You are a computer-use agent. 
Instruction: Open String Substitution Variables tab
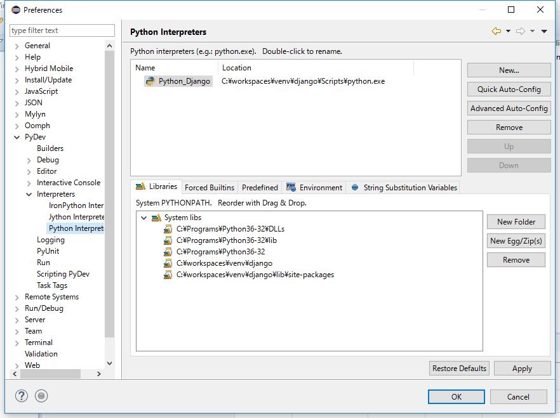(403, 187)
